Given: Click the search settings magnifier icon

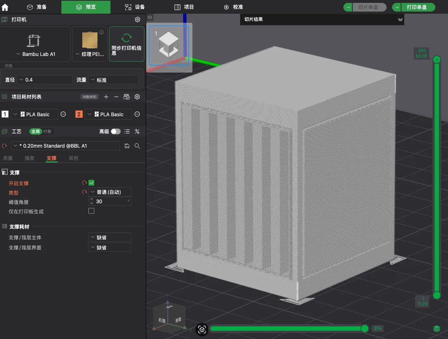Looking at the screenshot, I should click(137, 146).
